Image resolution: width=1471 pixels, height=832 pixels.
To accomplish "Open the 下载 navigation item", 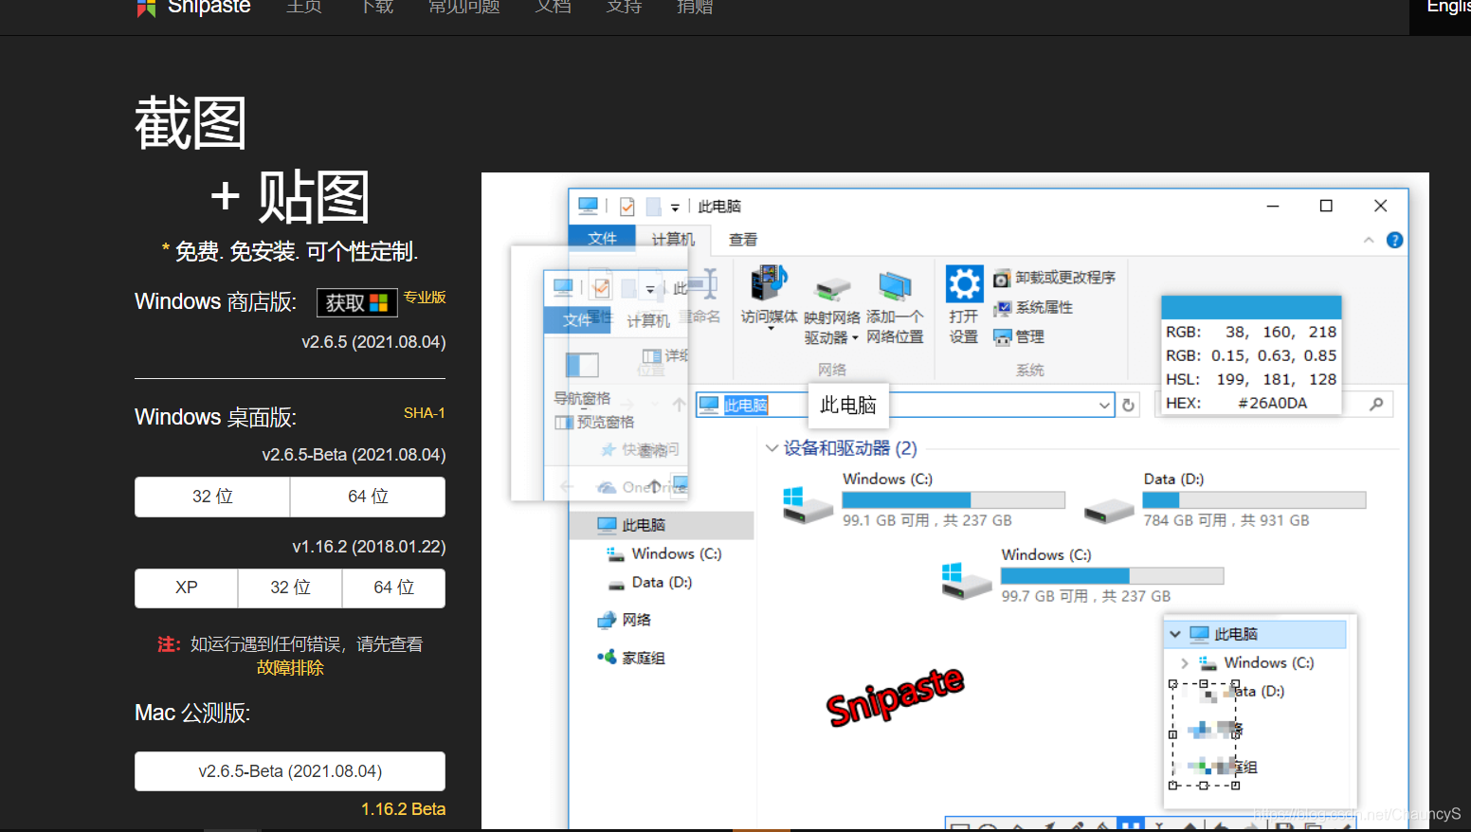I will (377, 7).
